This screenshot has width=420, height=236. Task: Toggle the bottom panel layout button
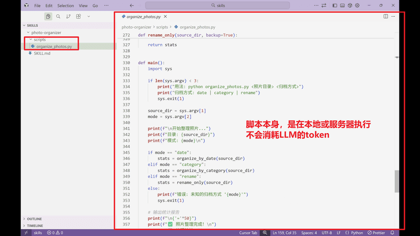coord(342,5)
